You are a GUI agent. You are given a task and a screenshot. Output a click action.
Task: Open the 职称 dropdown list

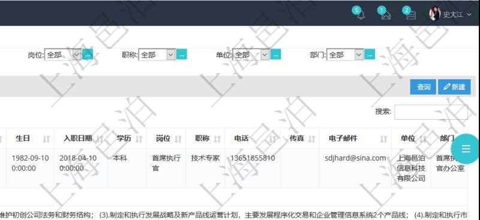pos(157,55)
